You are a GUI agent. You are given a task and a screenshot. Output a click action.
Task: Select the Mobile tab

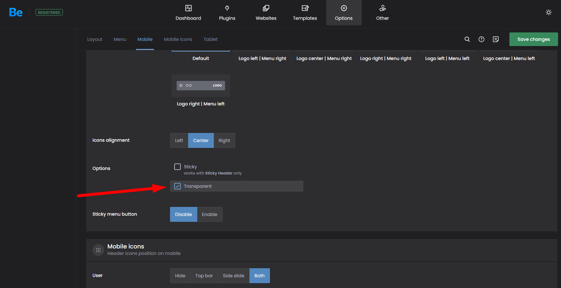click(145, 39)
